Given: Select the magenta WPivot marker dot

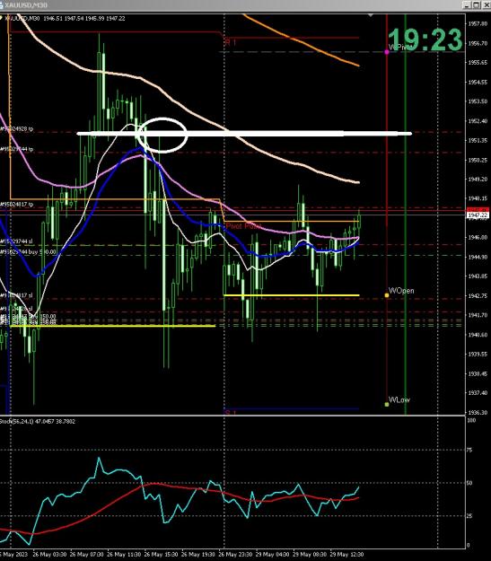Looking at the screenshot, I should 387,52.
